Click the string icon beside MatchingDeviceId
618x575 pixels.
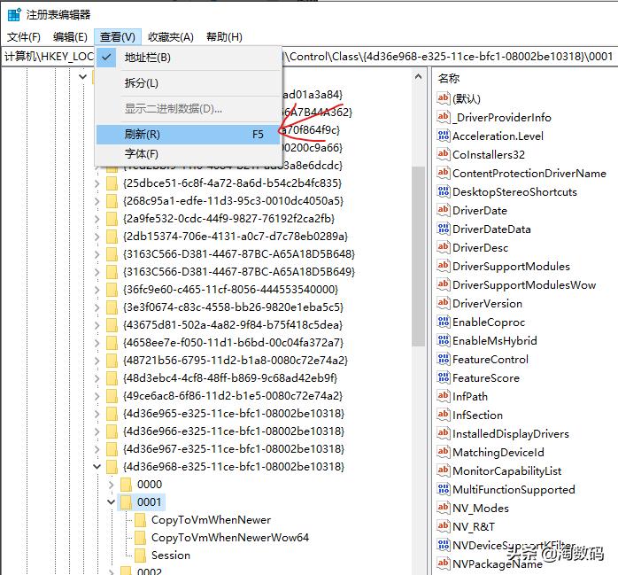(x=443, y=452)
